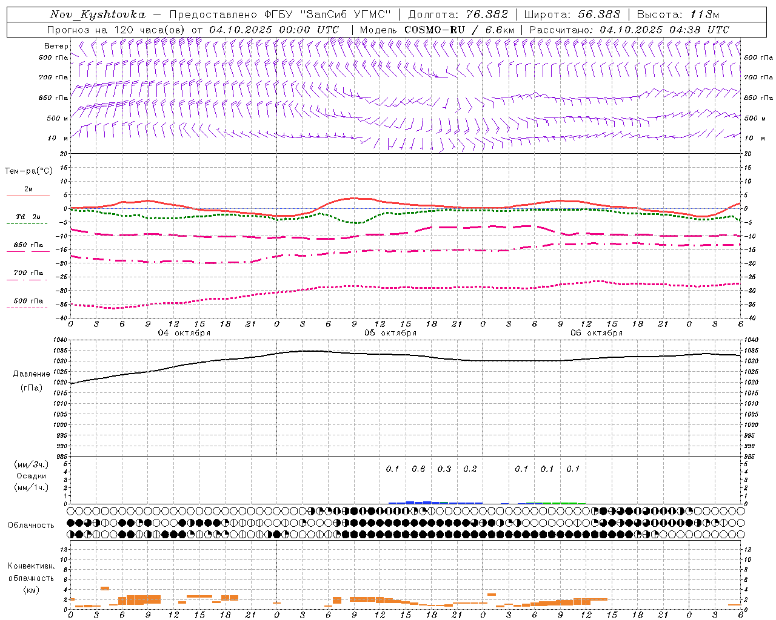This screenshot has height=620, width=776.
Task: Click the Прогноз на 120 часа(ов) header text
Action: 193,30
